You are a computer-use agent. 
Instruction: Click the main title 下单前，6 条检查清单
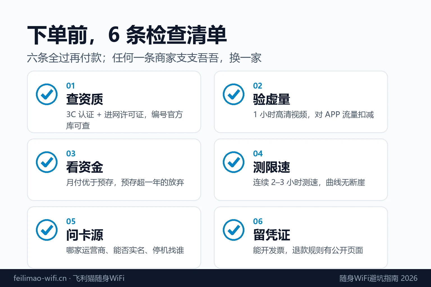tap(127, 35)
